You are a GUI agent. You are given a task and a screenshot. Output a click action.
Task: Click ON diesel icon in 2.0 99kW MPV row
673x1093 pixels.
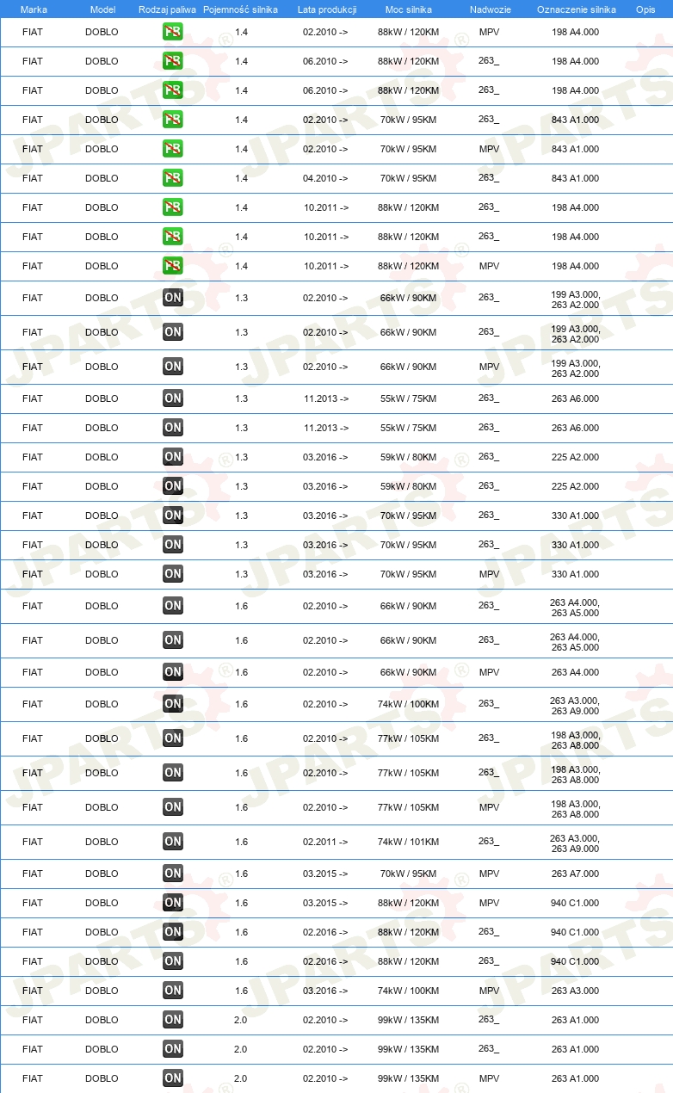pos(173,1078)
